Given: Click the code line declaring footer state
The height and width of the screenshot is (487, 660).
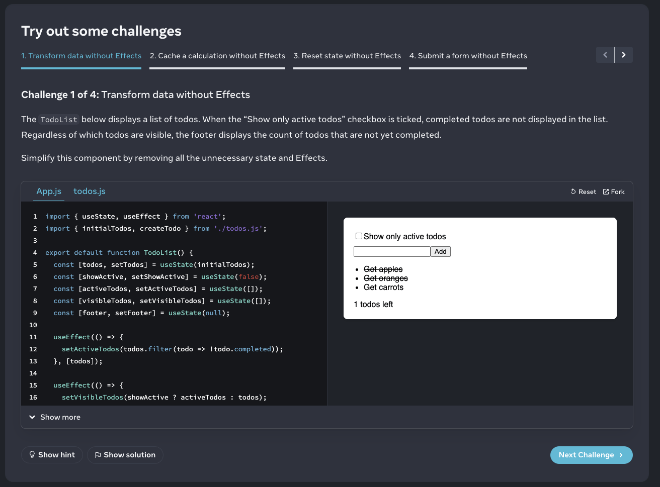Looking at the screenshot, I should tap(141, 313).
